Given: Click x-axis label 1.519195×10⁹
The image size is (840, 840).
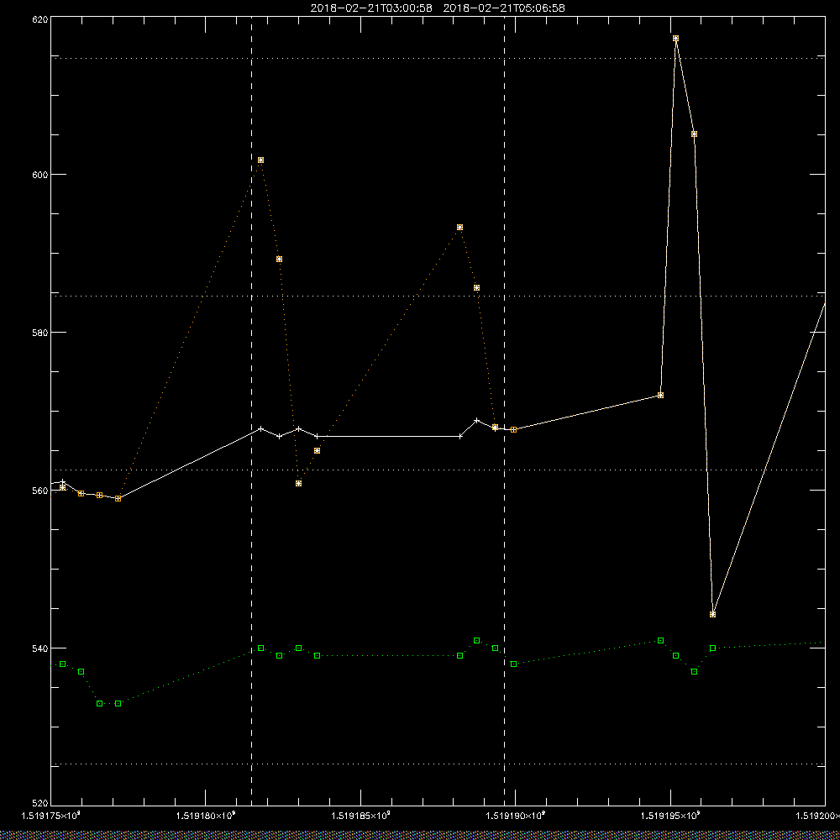Looking at the screenshot, I should [x=670, y=816].
